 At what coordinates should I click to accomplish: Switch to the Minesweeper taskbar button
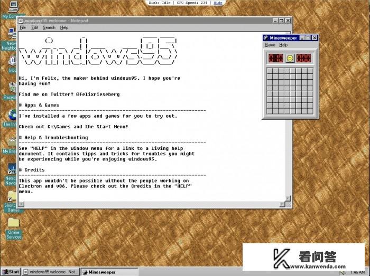click(109, 272)
